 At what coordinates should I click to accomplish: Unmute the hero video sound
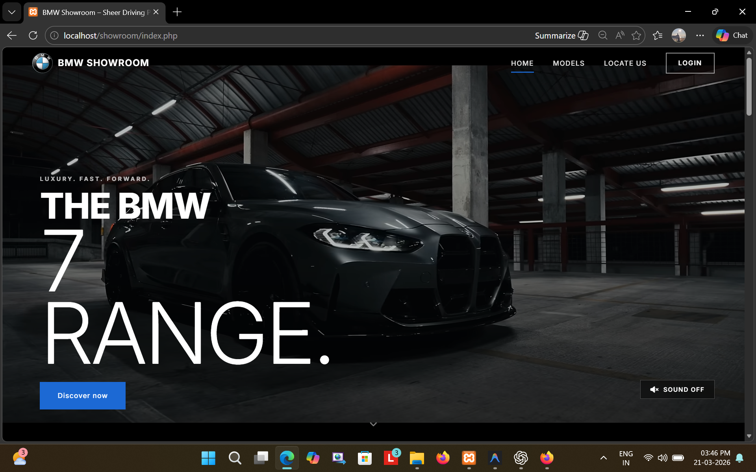pyautogui.click(x=676, y=389)
